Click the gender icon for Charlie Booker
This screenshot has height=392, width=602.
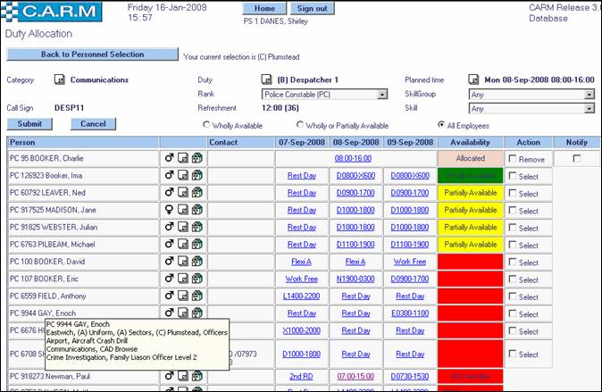point(169,159)
